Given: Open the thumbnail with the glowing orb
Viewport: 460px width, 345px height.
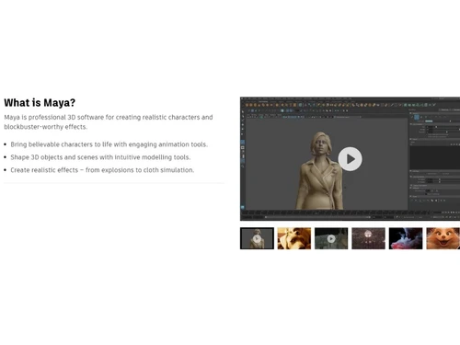Looking at the screenshot, I should pos(368,238).
